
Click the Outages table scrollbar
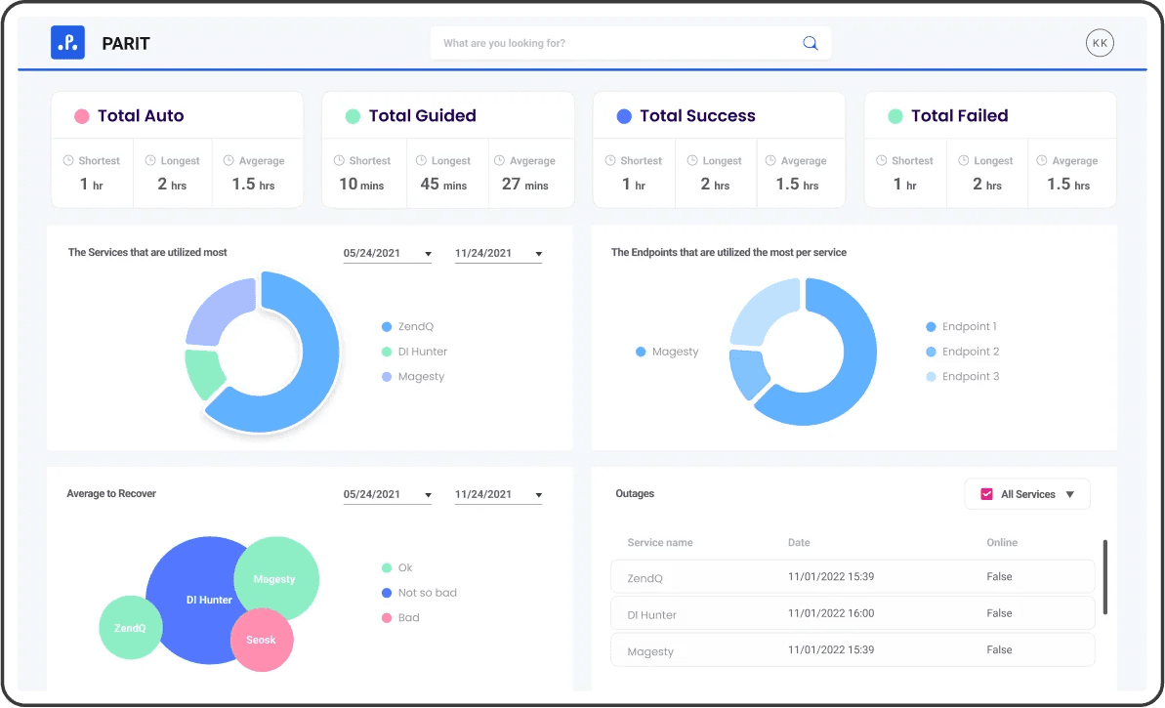(x=1104, y=577)
